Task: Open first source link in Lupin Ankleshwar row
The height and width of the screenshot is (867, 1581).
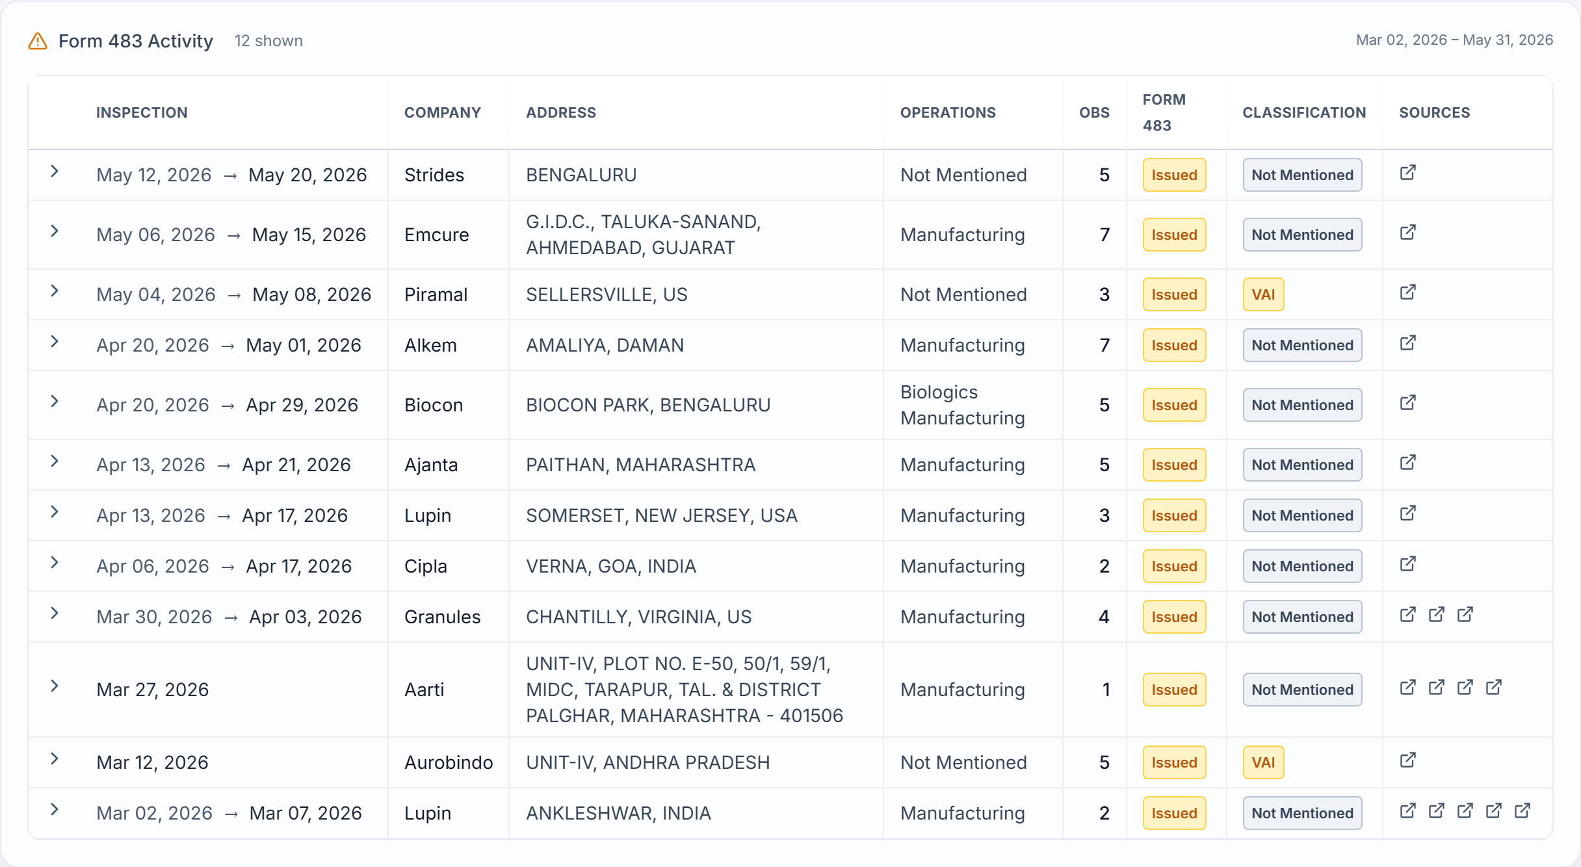Action: point(1407,811)
